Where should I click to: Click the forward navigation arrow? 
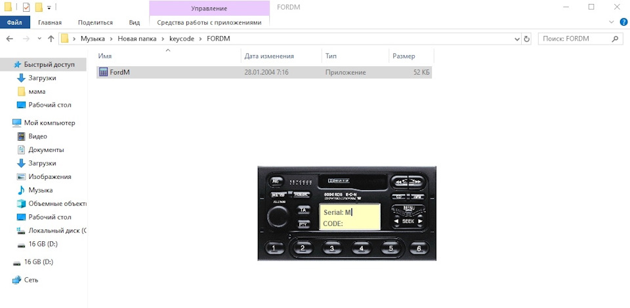[x=26, y=39]
